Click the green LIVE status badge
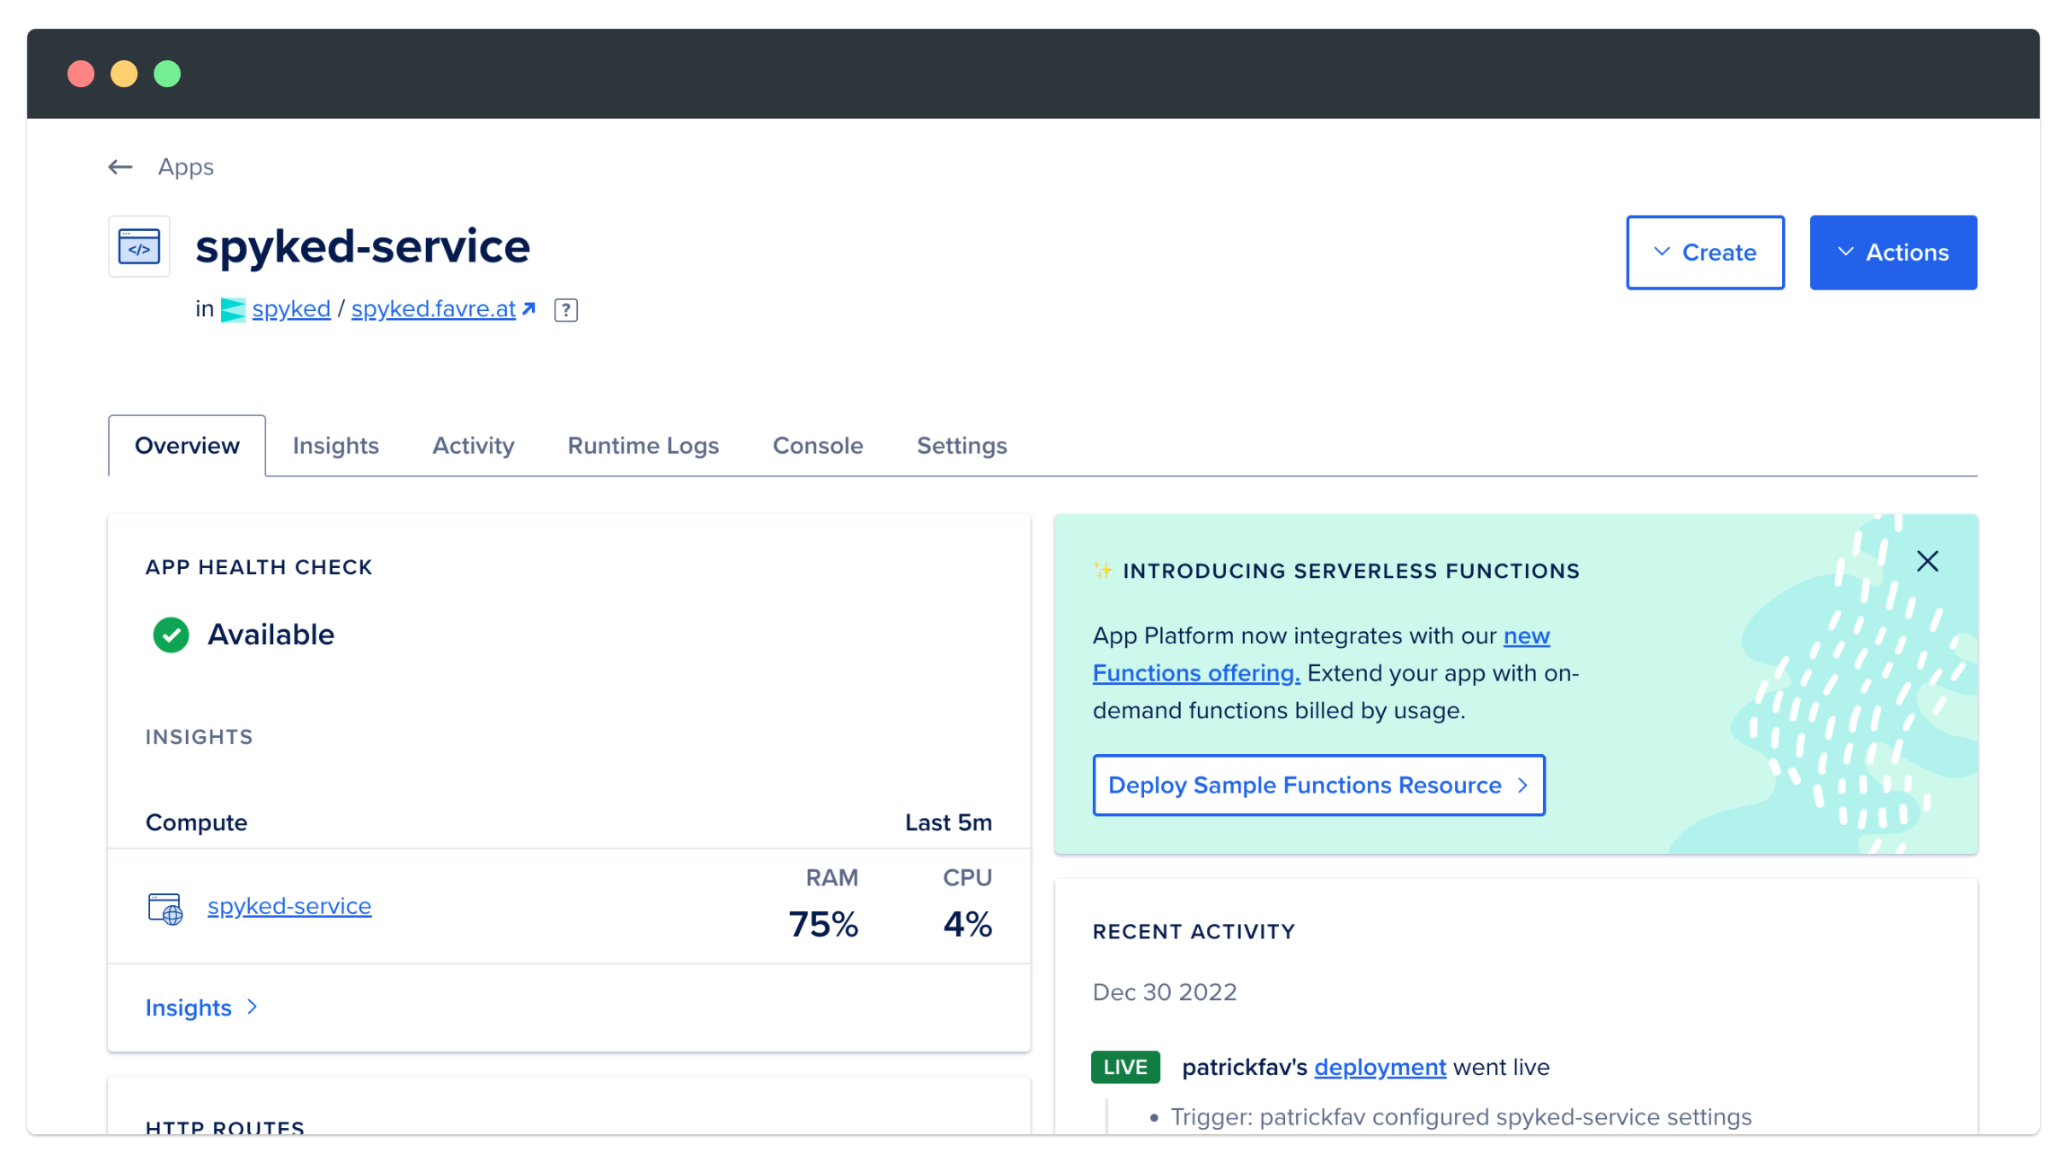Screen dimensions: 2067x1163 click(x=1125, y=1067)
